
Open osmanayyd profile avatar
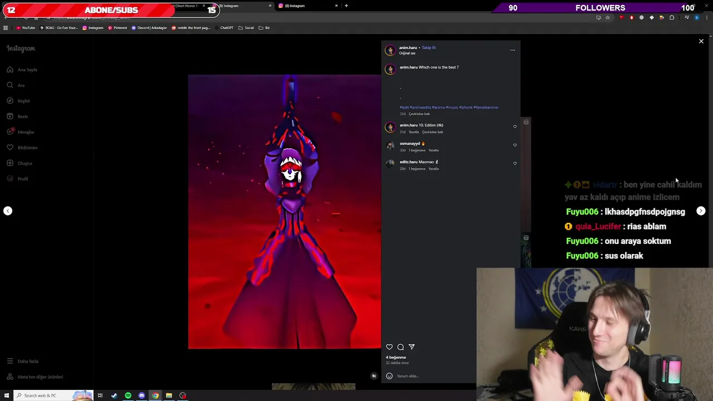(x=390, y=146)
